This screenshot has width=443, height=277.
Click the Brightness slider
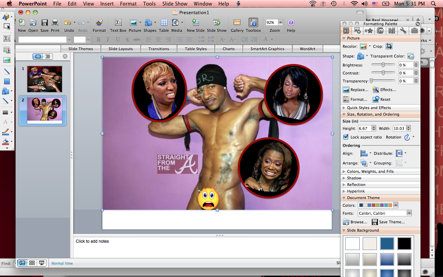coord(383,65)
